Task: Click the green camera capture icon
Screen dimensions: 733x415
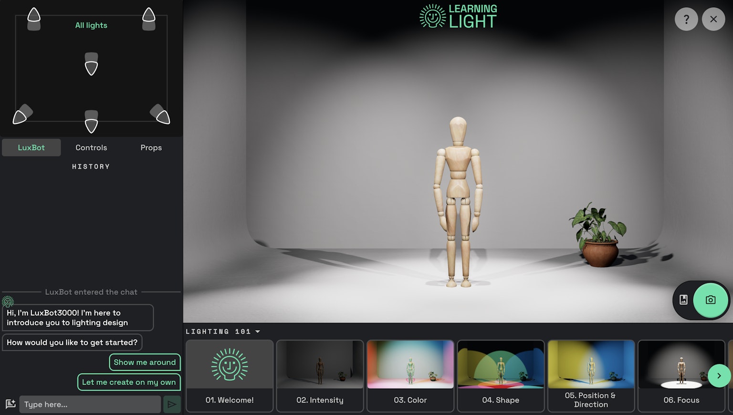Action: click(x=711, y=300)
